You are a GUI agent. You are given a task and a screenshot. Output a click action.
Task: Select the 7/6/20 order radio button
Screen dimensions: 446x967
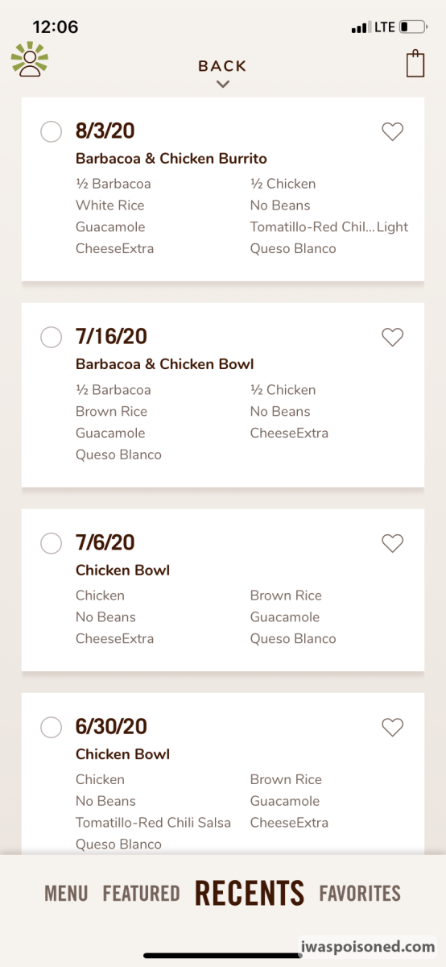point(51,543)
